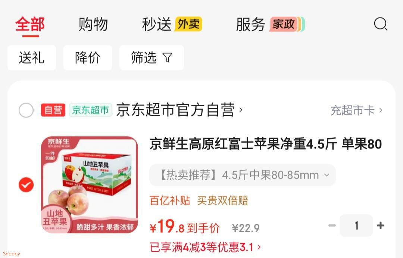Click the red 自营 tag
This screenshot has width=403, height=258.
(x=53, y=110)
